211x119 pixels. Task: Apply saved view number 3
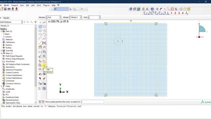179,13
